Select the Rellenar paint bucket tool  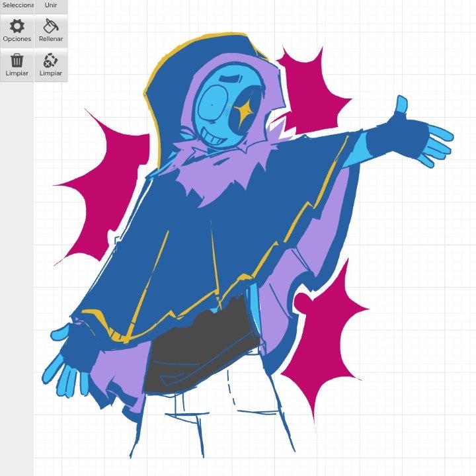click(51, 31)
